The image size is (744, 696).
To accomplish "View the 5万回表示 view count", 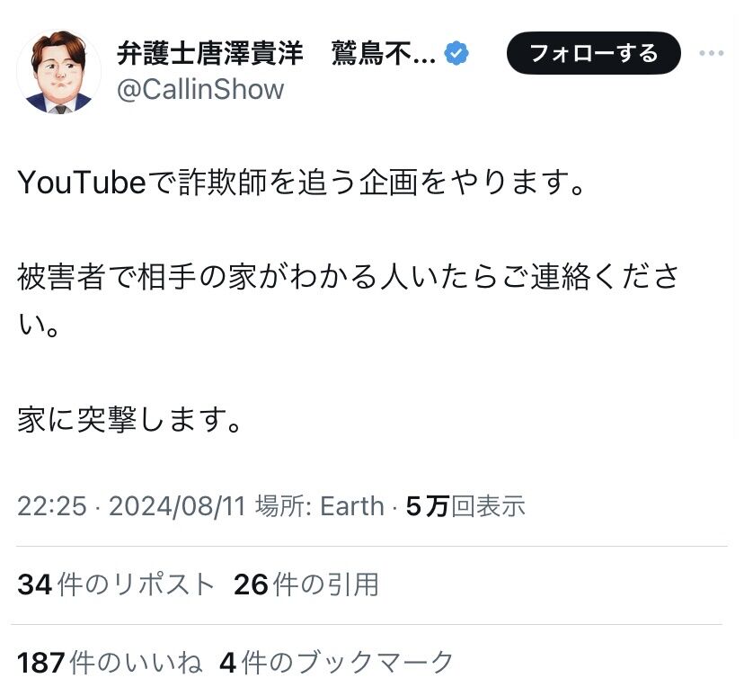I will tap(465, 505).
